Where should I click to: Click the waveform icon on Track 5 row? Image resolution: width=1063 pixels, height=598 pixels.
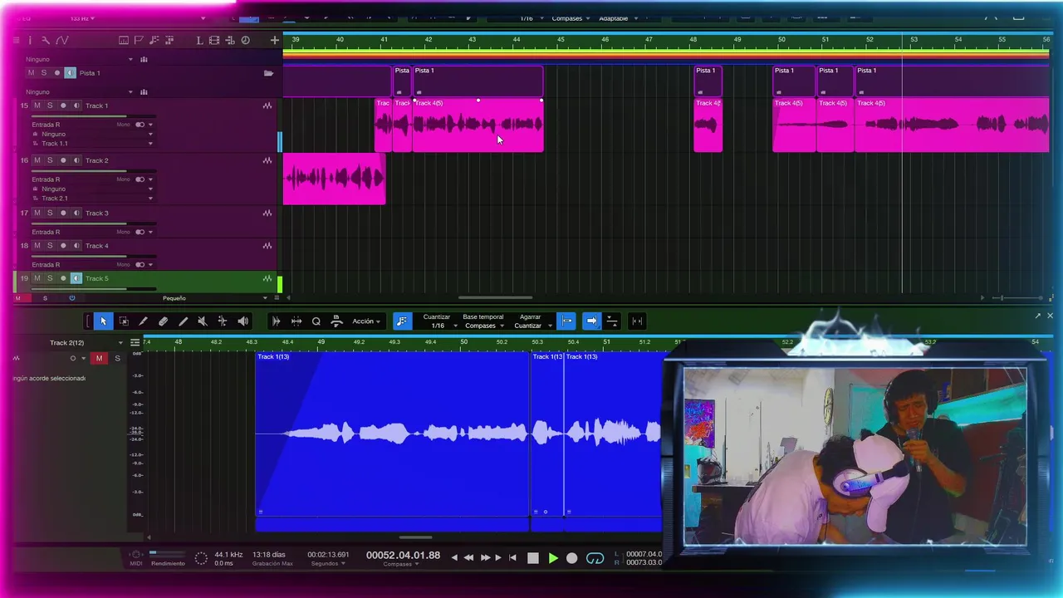(x=267, y=279)
